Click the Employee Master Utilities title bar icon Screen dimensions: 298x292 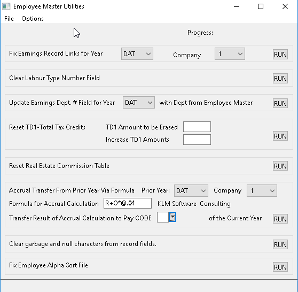pos(6,6)
